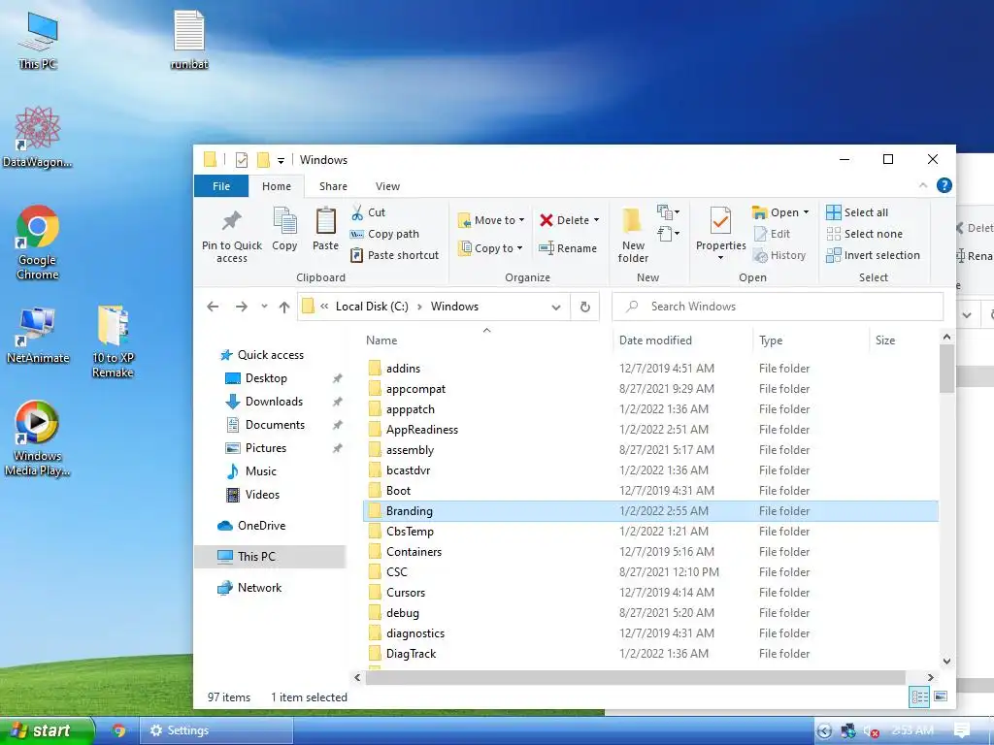Click the start button

pyautogui.click(x=46, y=730)
